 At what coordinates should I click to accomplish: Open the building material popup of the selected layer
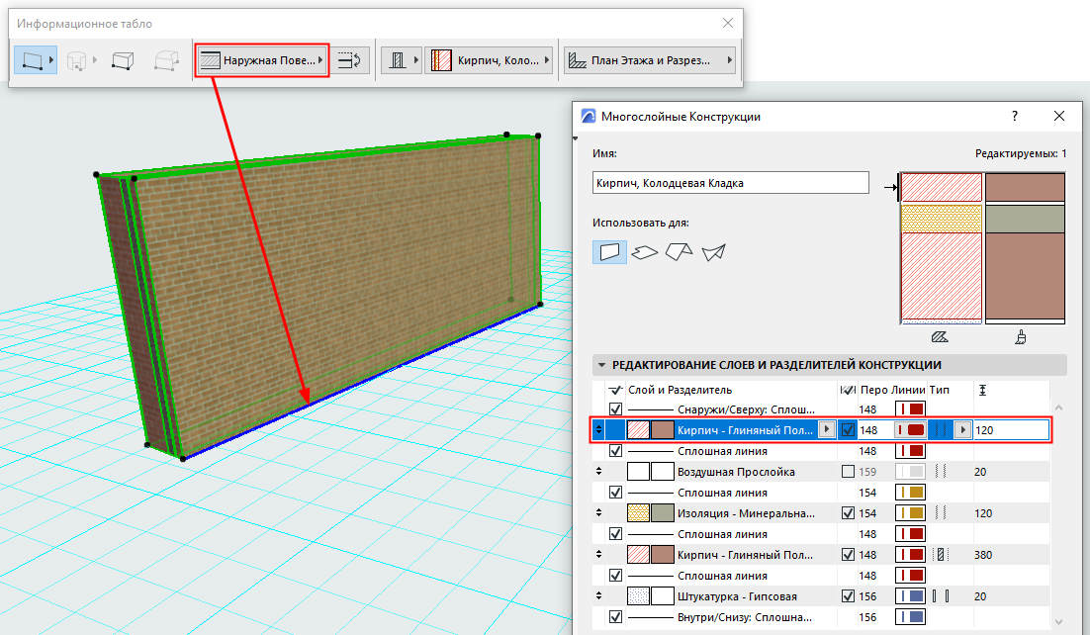pos(826,430)
